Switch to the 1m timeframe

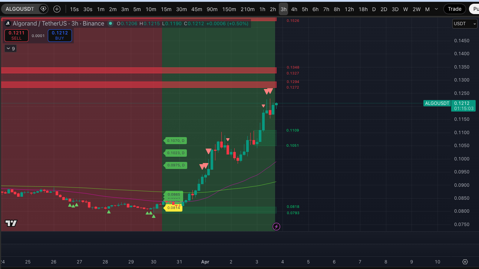(x=100, y=9)
